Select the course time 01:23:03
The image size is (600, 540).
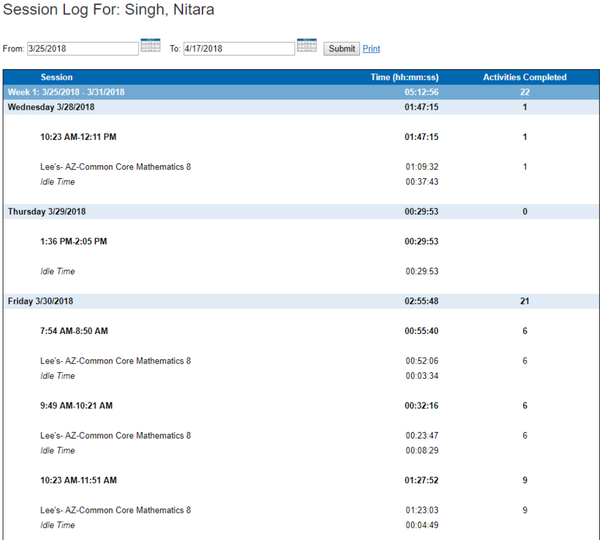click(422, 510)
